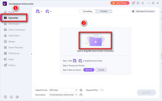
Task: Open the Toolbox section
Action: point(10,65)
